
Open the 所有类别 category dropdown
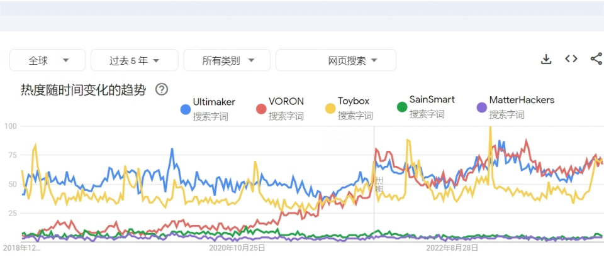(227, 60)
